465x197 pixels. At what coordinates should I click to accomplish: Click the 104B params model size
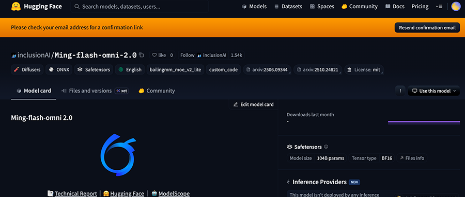coord(331,158)
